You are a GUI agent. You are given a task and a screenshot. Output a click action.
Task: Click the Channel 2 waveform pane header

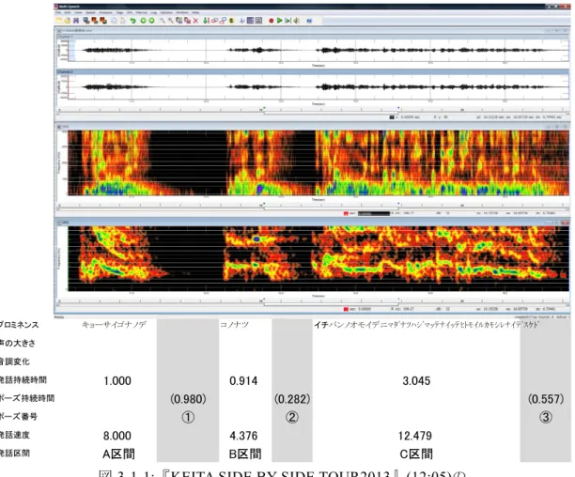pos(313,71)
